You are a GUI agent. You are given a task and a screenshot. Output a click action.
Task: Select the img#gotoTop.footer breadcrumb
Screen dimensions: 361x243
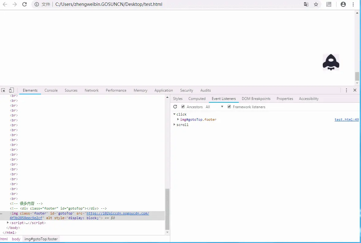click(x=41, y=239)
